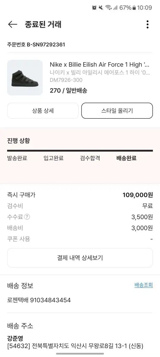Tap the 스타일 올리기 button
160x357 pixels.
click(x=117, y=111)
